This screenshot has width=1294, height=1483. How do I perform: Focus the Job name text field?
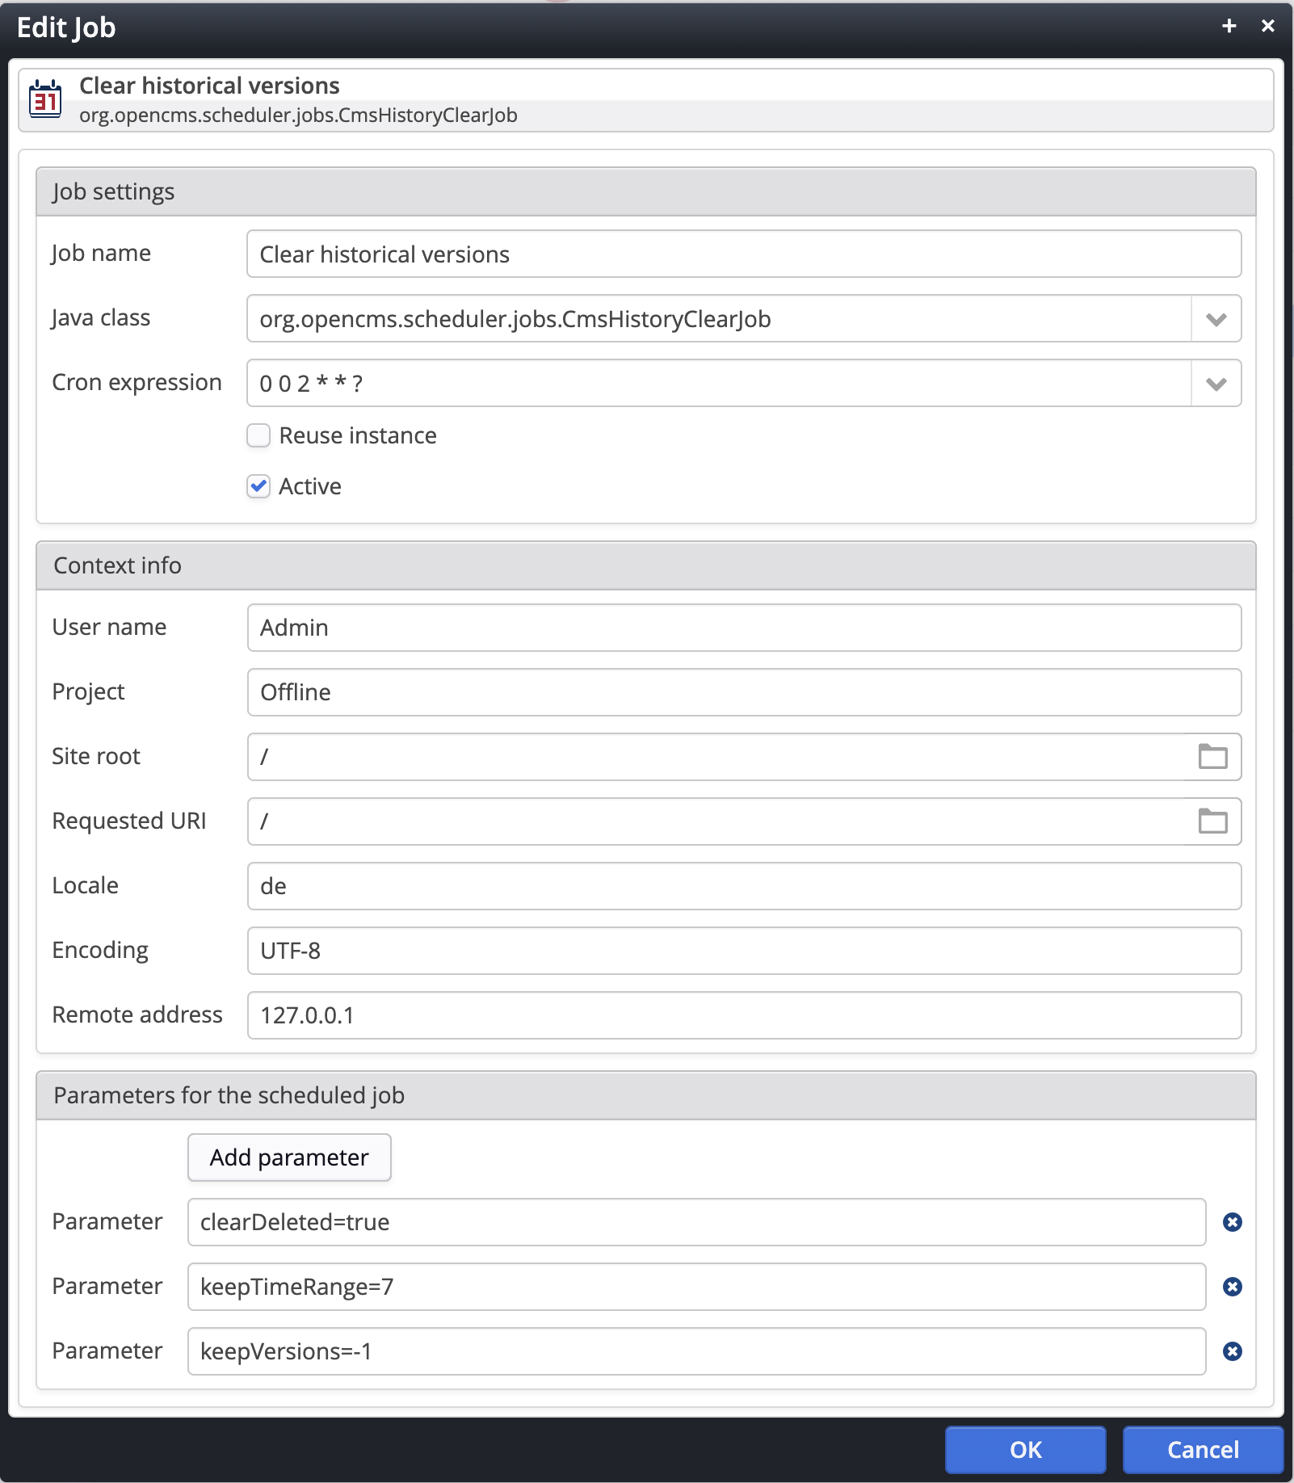(x=743, y=254)
